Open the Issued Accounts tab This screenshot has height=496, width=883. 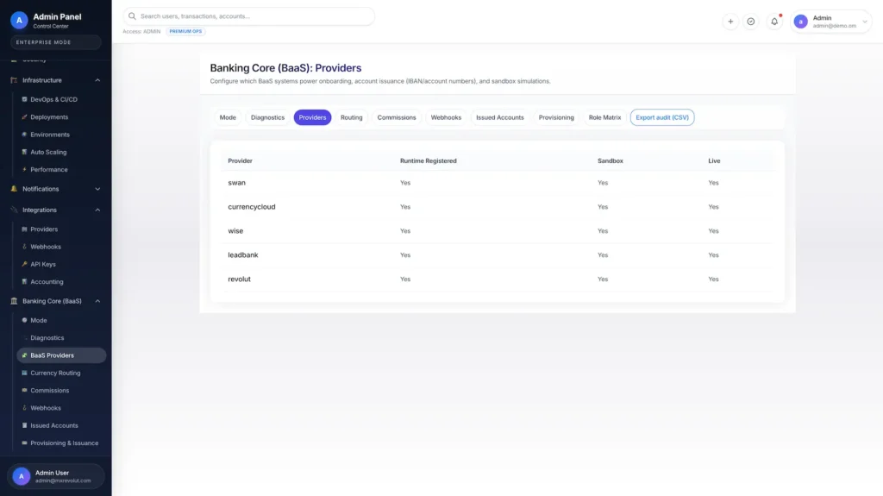tap(500, 117)
